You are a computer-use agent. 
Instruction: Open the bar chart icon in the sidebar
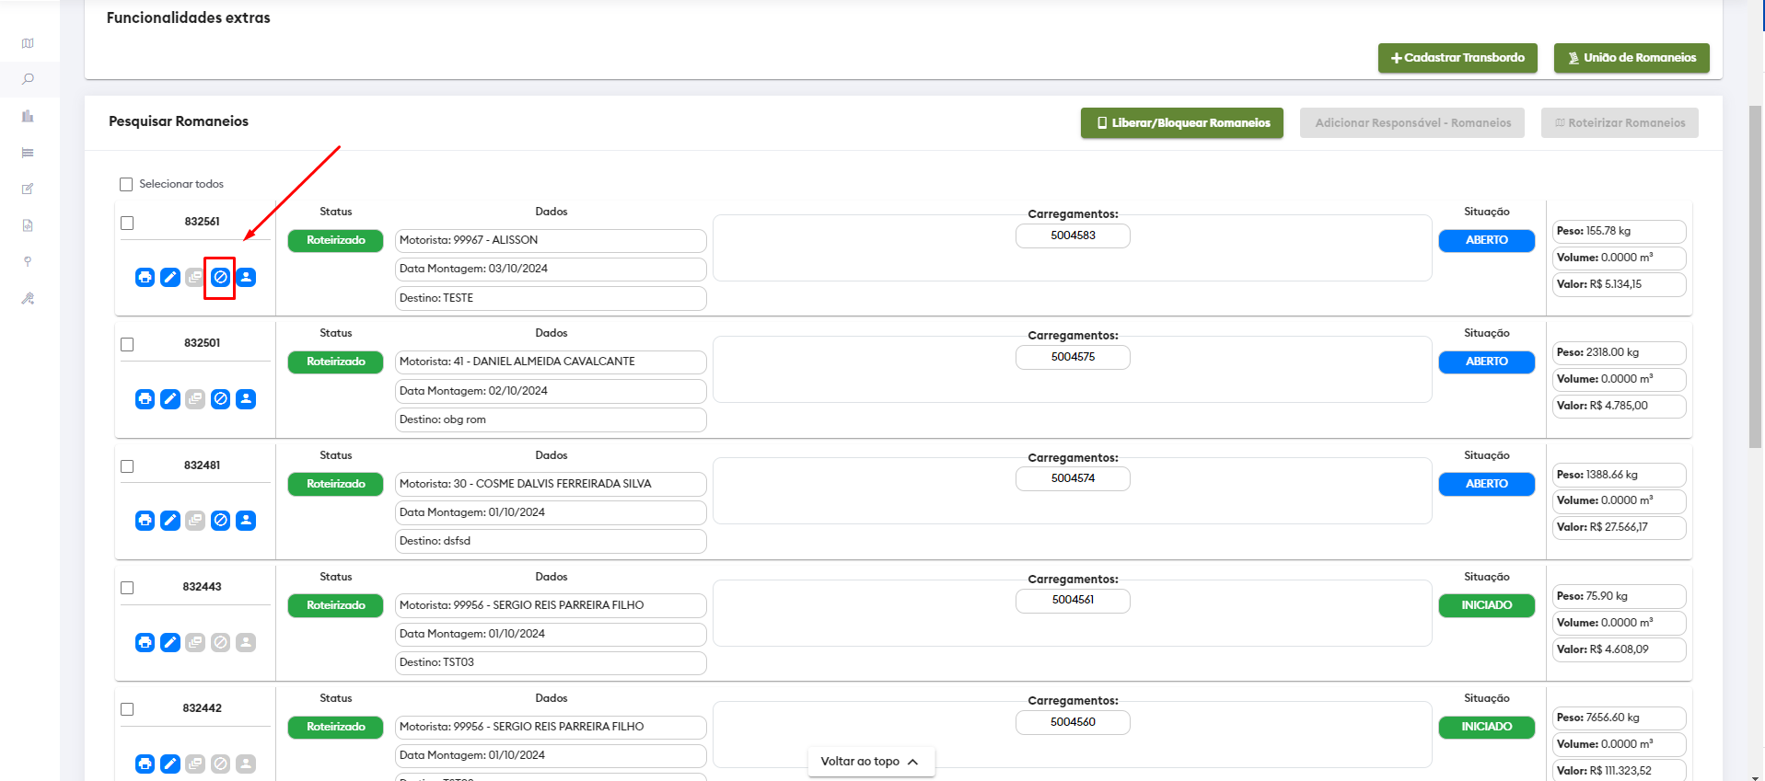pos(28,116)
